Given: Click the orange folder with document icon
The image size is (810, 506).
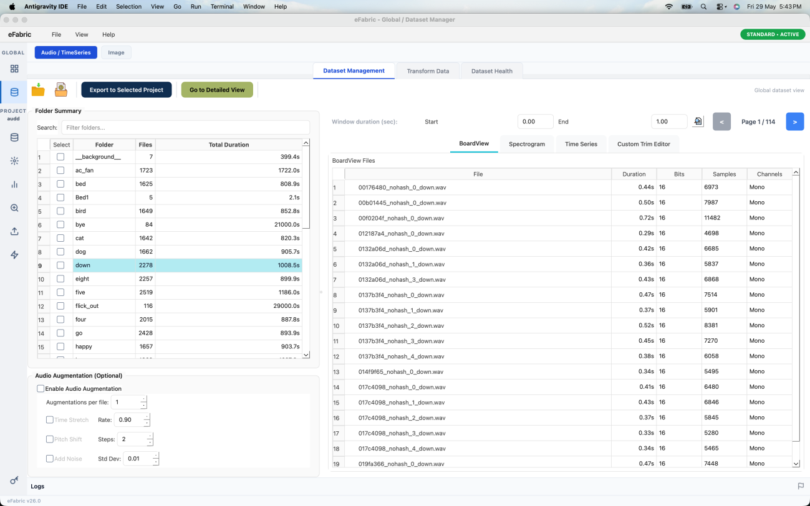Looking at the screenshot, I should [61, 90].
